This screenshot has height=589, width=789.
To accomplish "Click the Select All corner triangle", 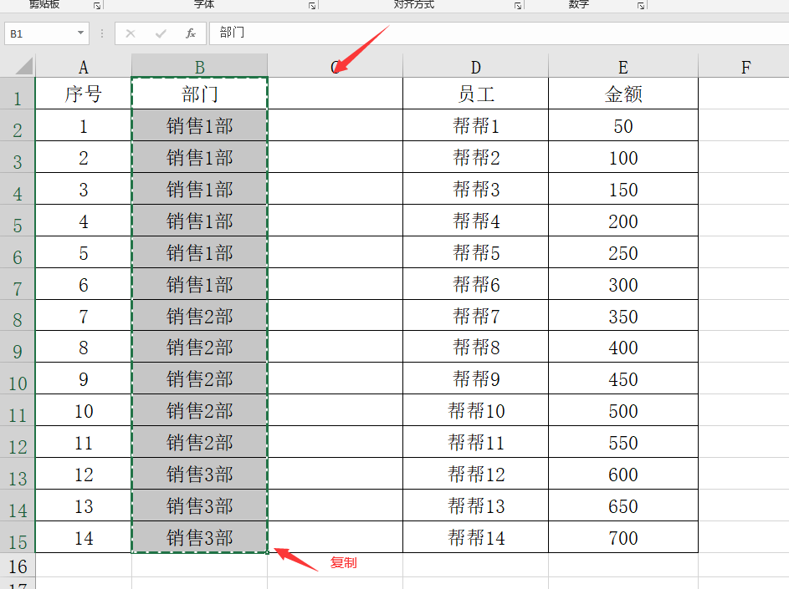I will [x=23, y=66].
